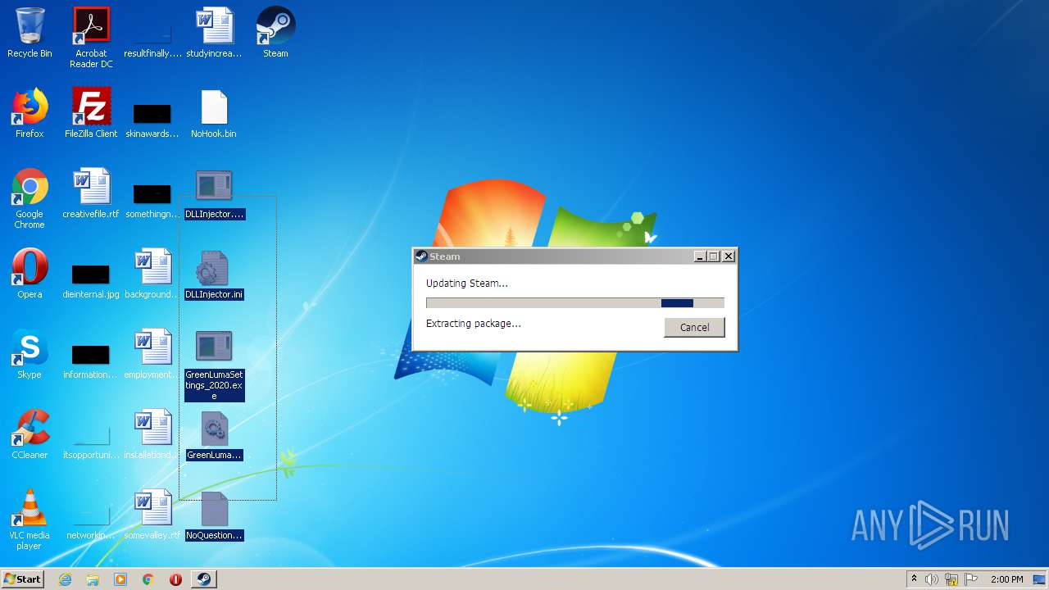This screenshot has height=590, width=1049.
Task: Select the installationd document icon
Action: [x=152, y=434]
